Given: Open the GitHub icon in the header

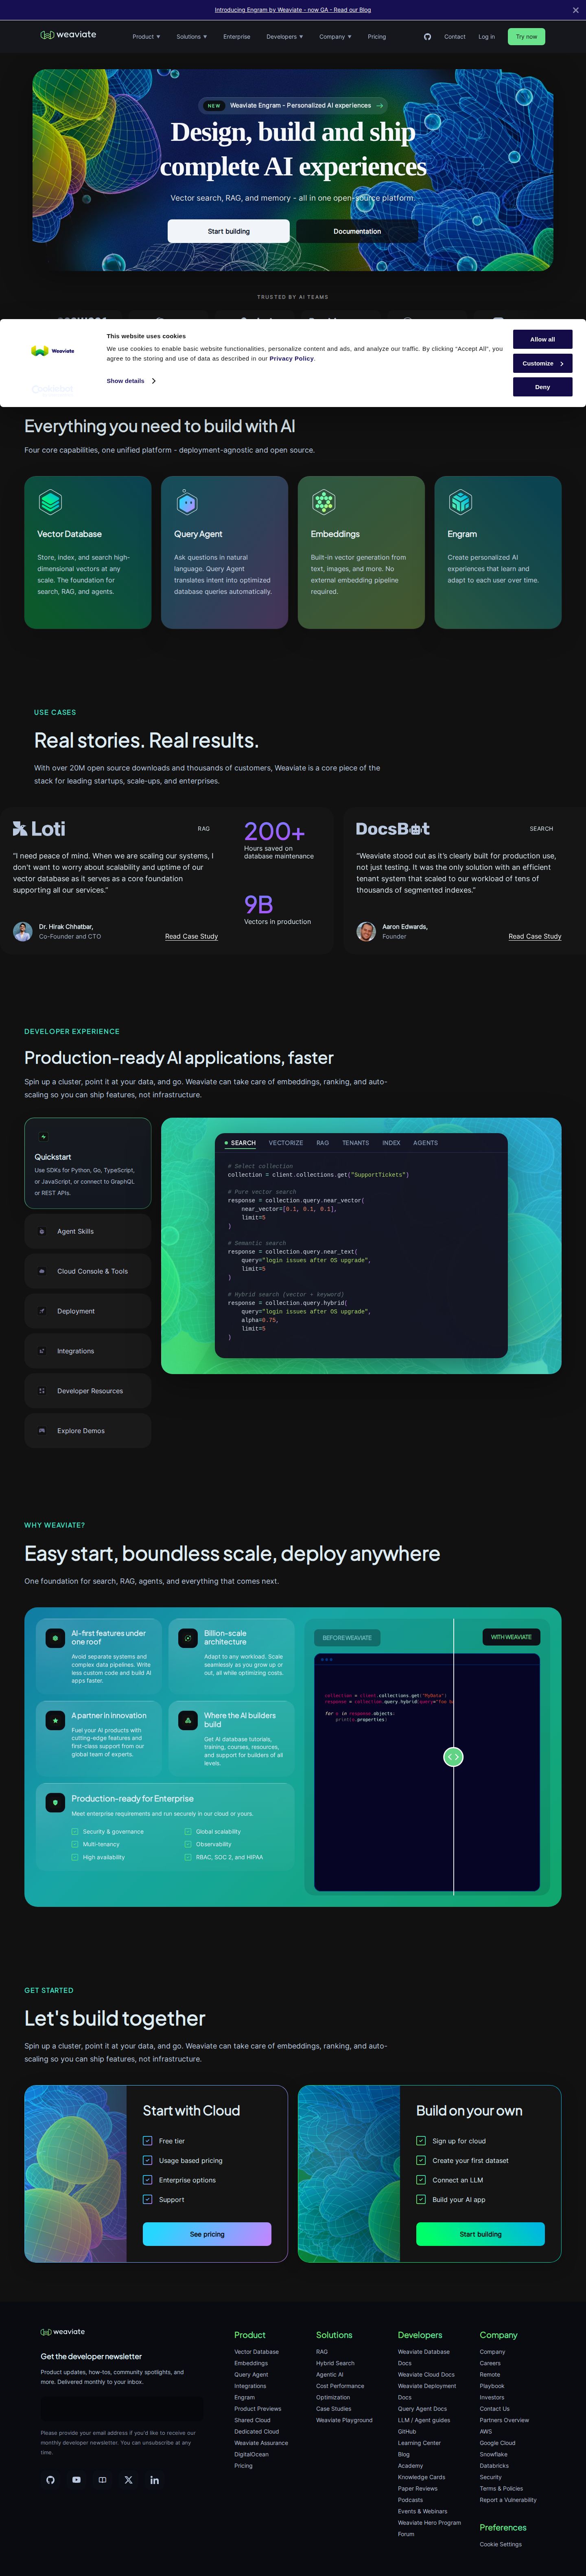Looking at the screenshot, I should click(427, 37).
